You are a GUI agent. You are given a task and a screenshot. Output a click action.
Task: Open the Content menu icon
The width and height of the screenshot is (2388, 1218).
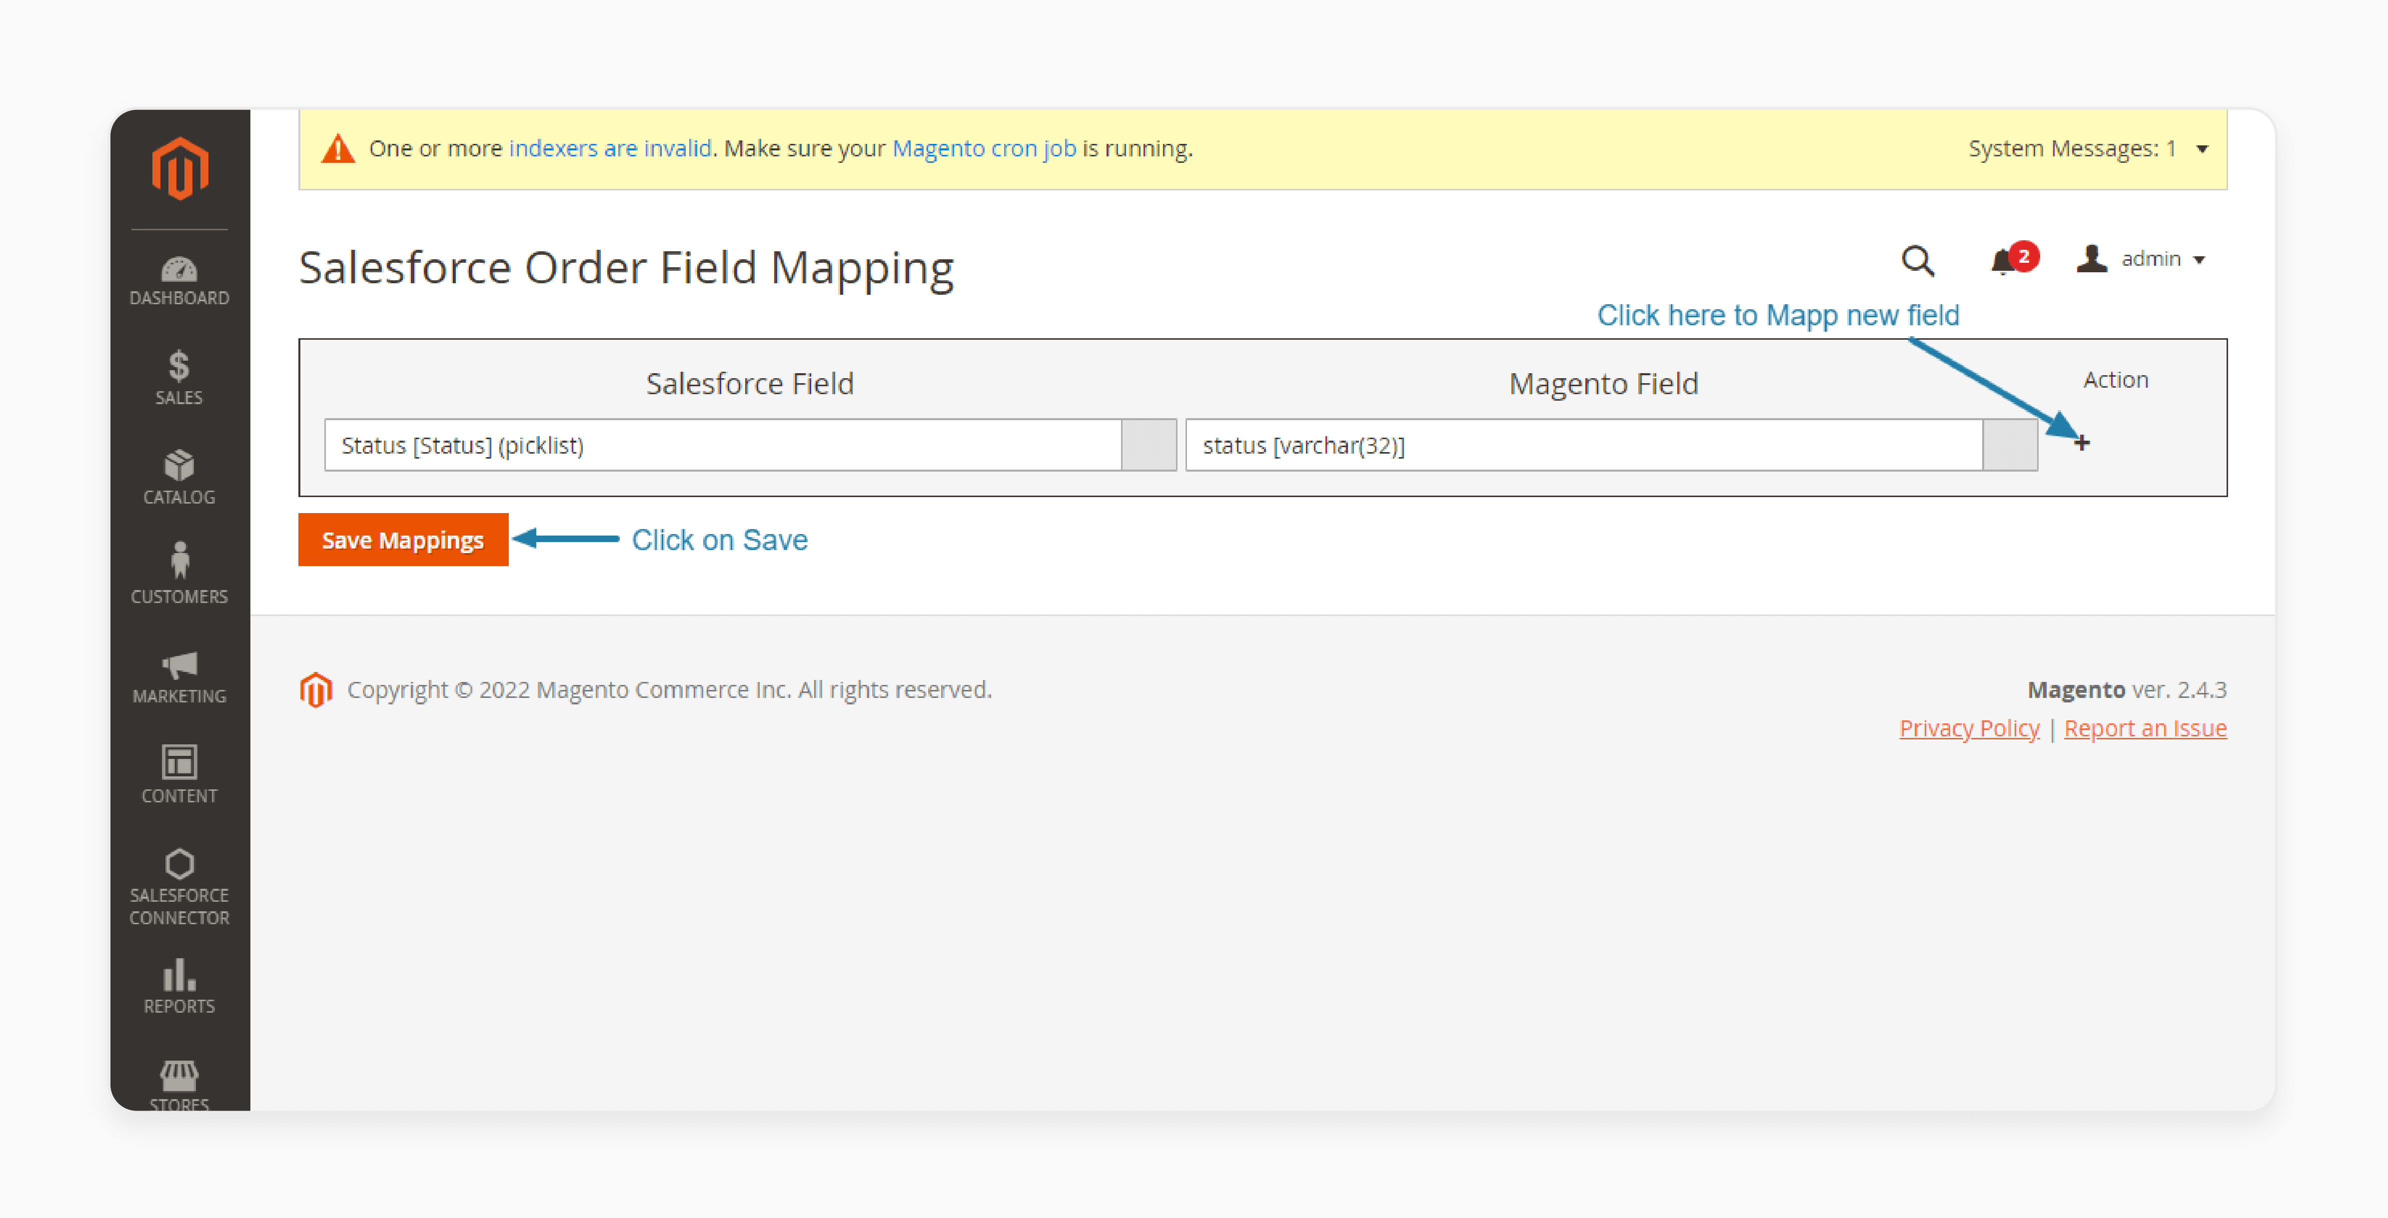(x=179, y=763)
